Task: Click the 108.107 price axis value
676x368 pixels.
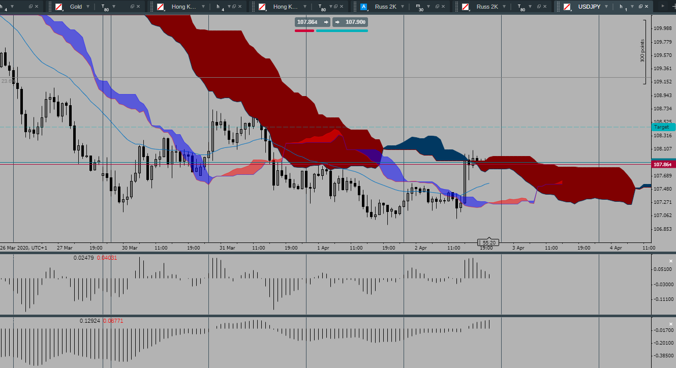Action: point(662,149)
